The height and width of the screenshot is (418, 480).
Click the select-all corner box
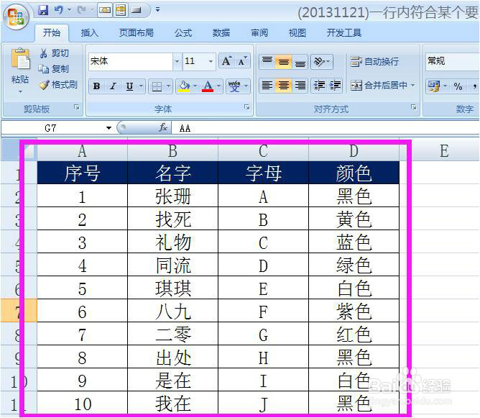pyautogui.click(x=19, y=151)
